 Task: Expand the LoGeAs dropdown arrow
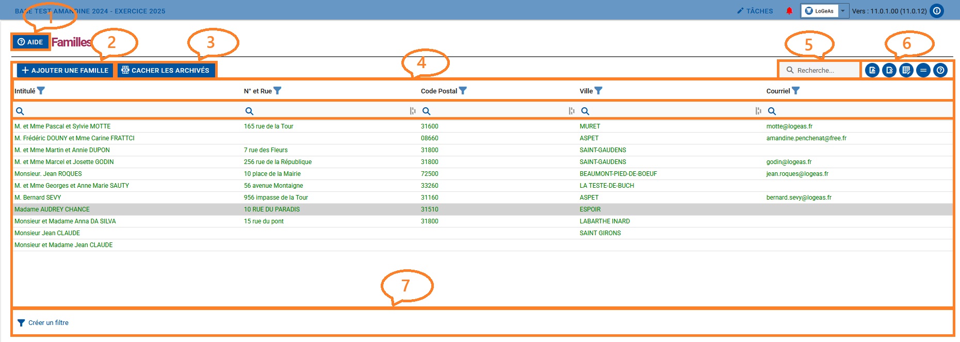pyautogui.click(x=843, y=11)
